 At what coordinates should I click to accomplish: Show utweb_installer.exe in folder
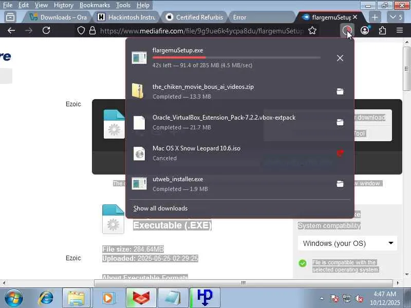click(x=340, y=184)
